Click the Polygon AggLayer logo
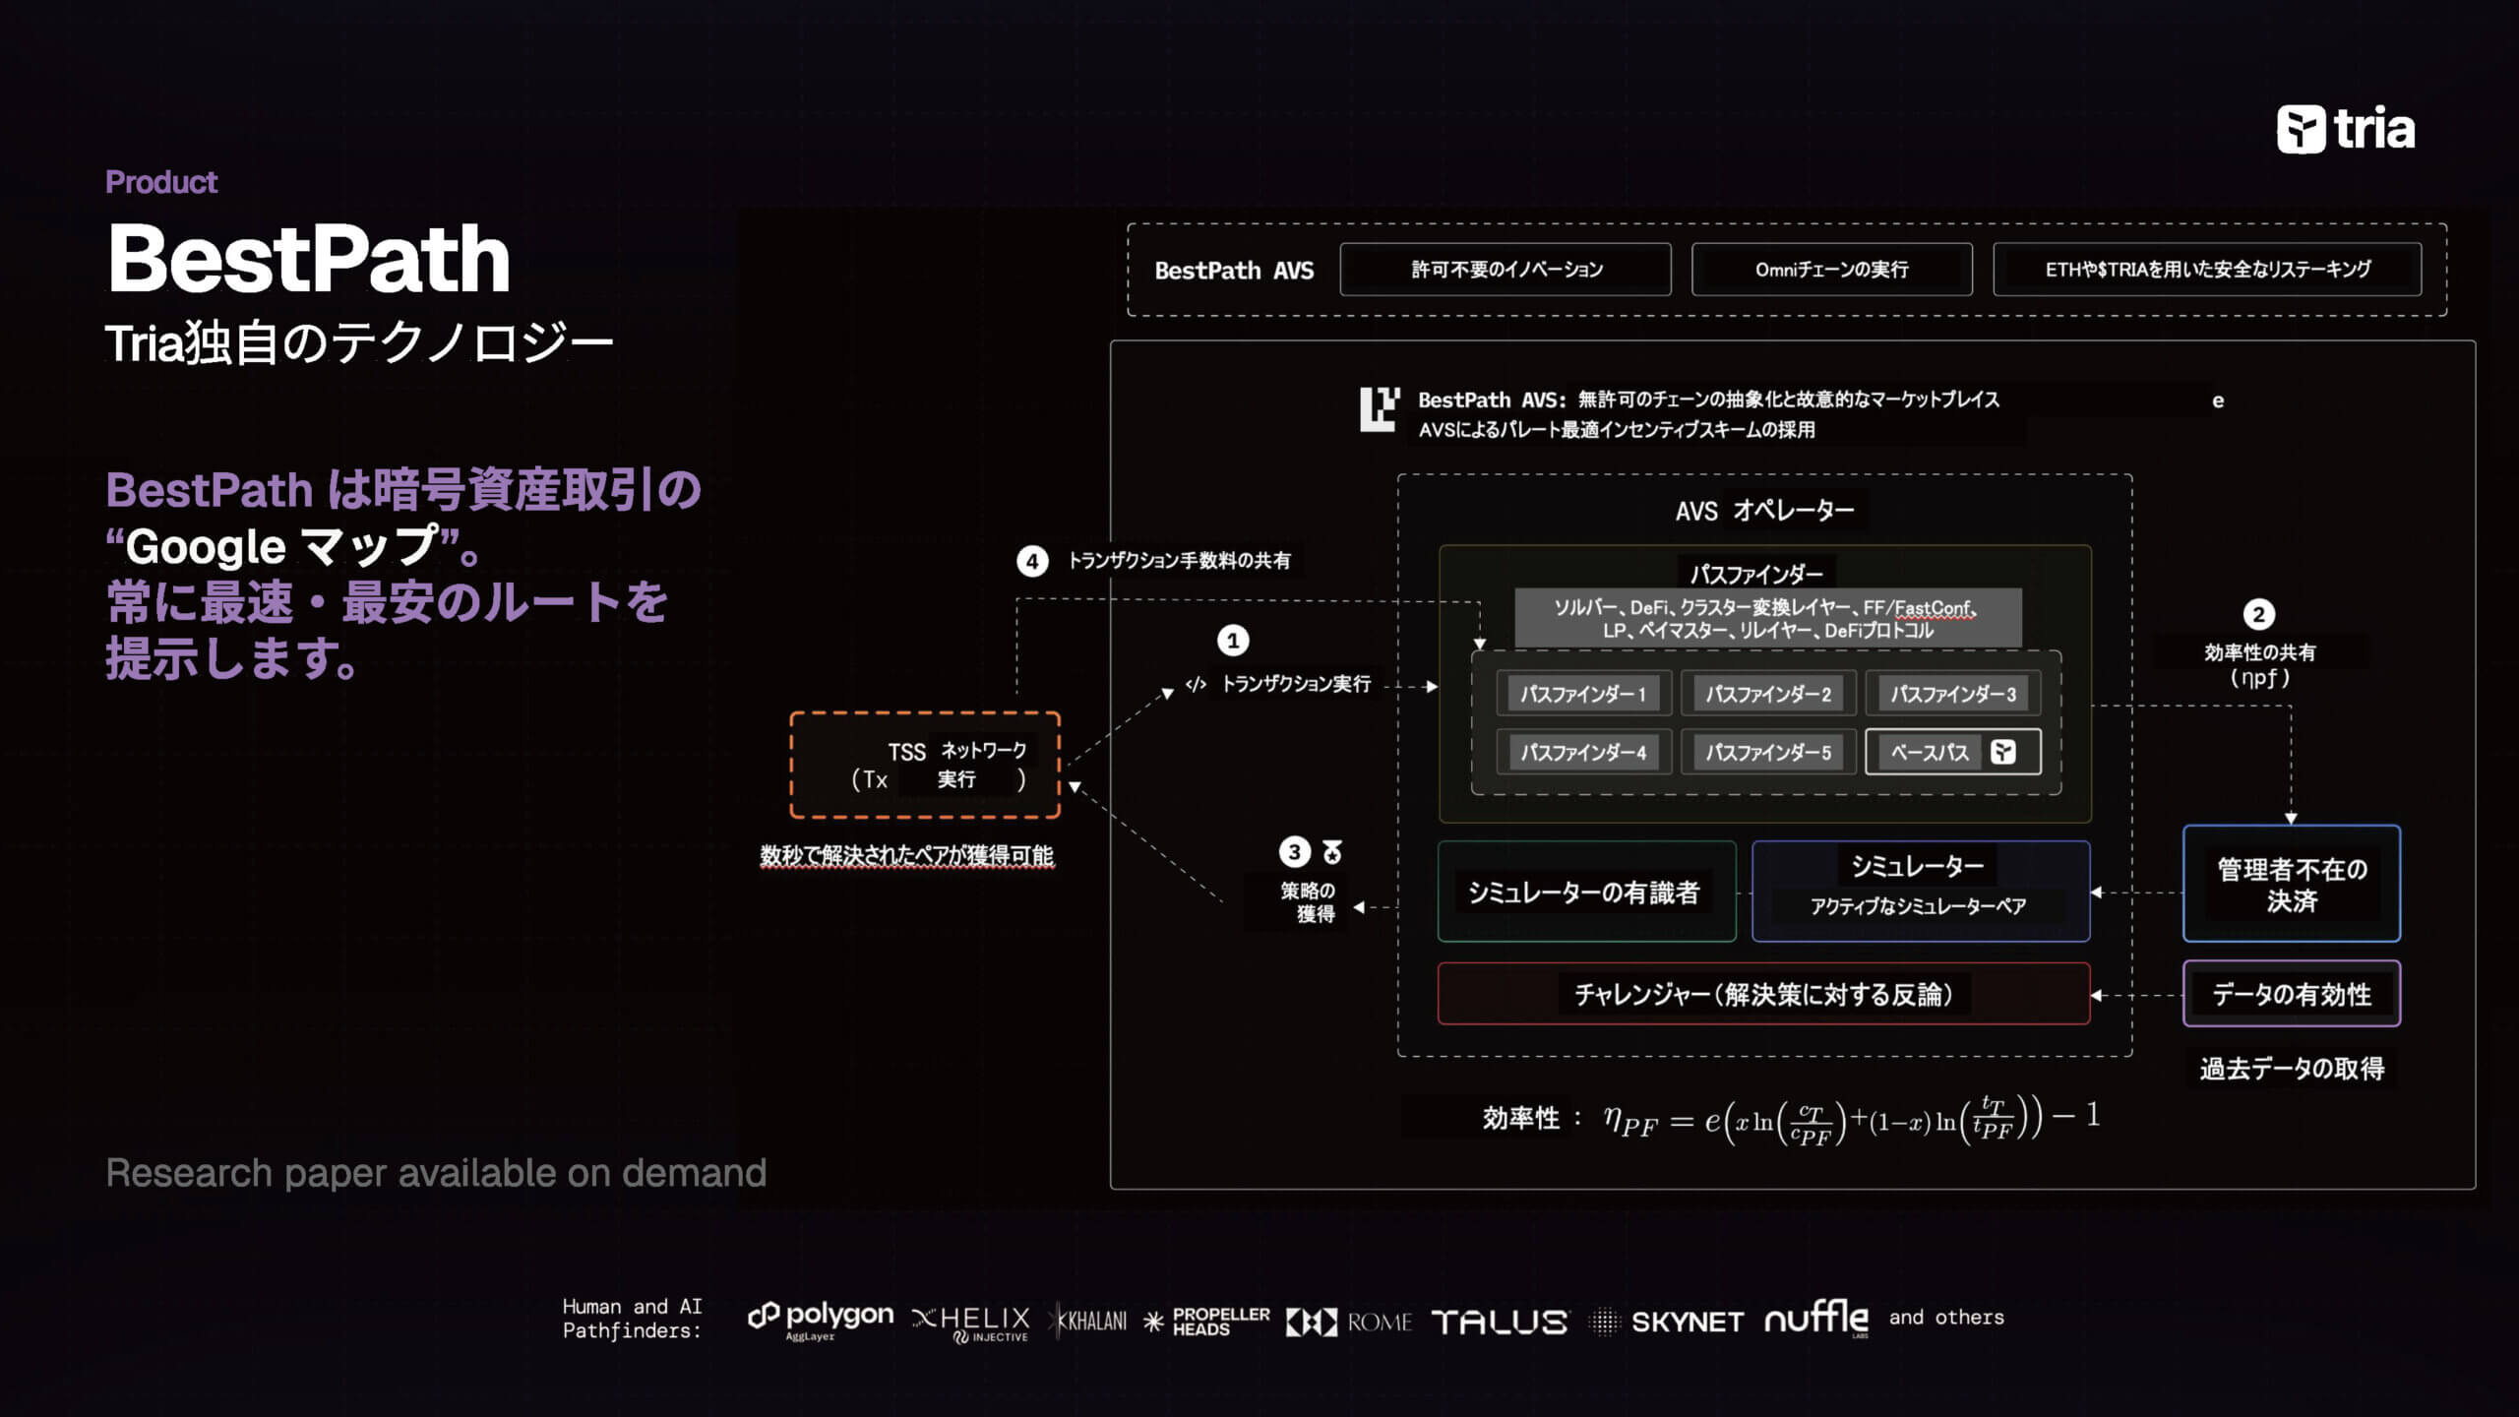The height and width of the screenshot is (1417, 2519). pyautogui.click(x=821, y=1319)
